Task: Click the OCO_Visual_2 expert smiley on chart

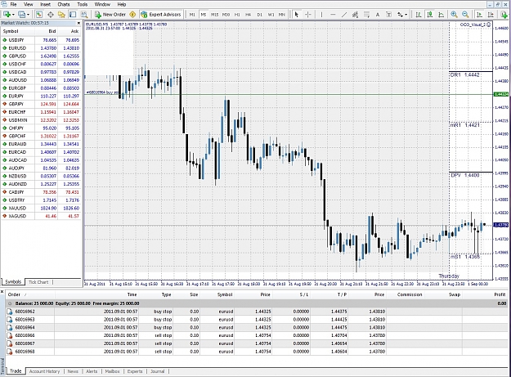Action: tap(489, 25)
